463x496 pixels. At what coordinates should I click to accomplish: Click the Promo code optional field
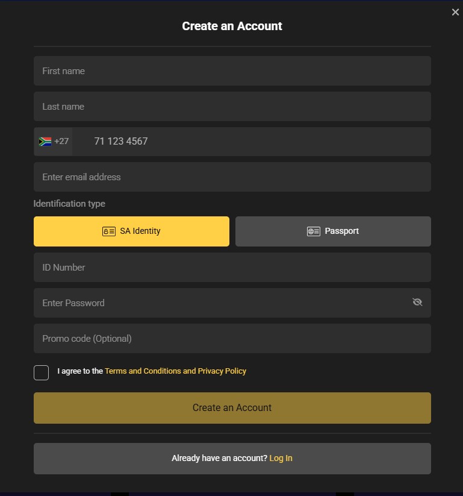[x=232, y=339]
